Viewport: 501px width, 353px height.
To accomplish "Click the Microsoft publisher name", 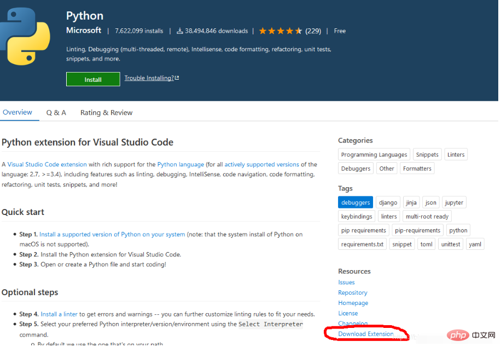I will tap(84, 31).
